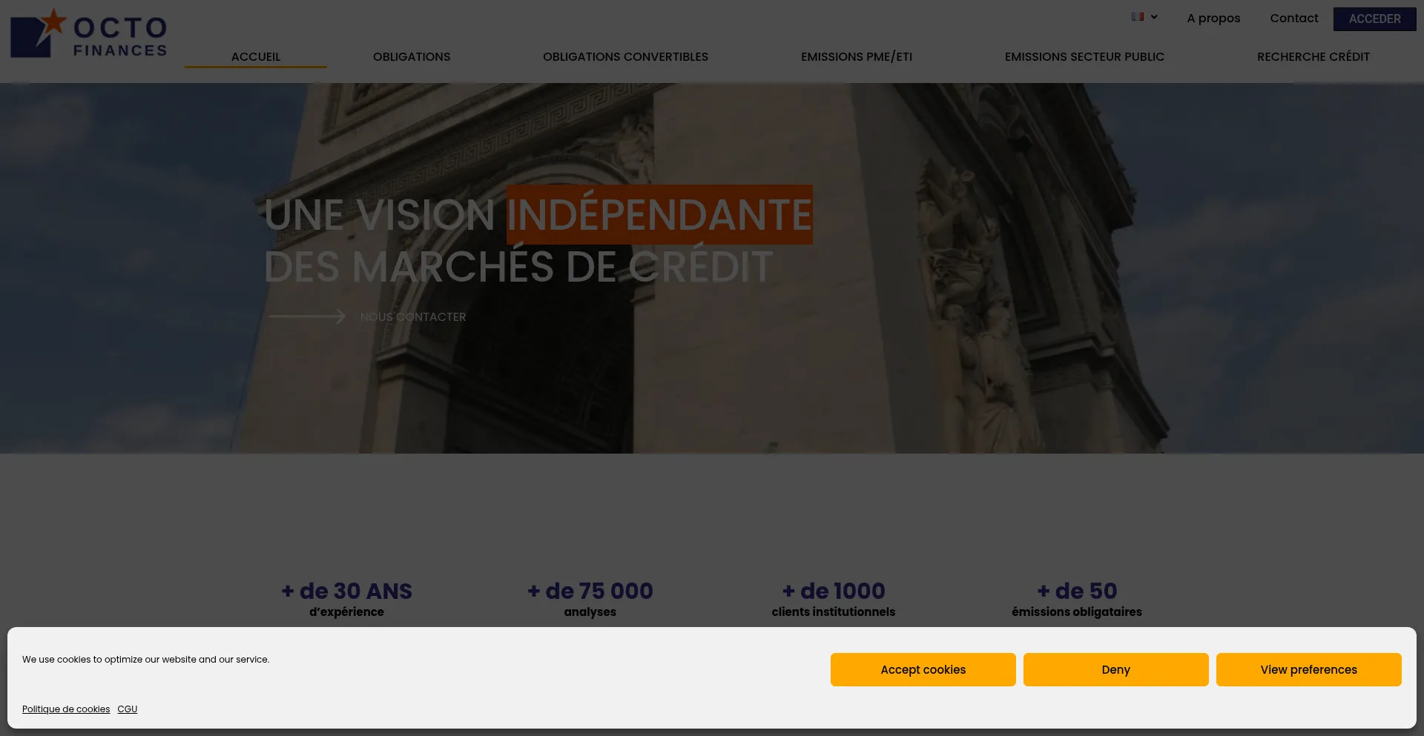Screen dimensions: 1424x736
Task: Click the Nous Contacter link
Action: pos(413,316)
